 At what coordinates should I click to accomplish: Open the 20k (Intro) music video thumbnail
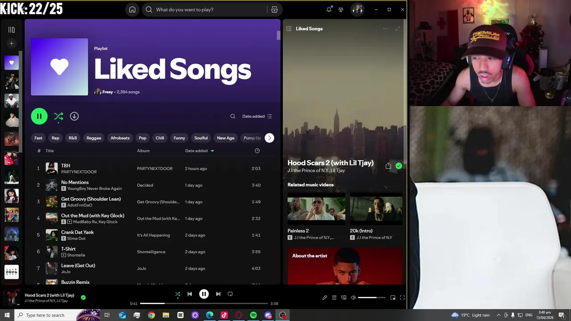376,208
